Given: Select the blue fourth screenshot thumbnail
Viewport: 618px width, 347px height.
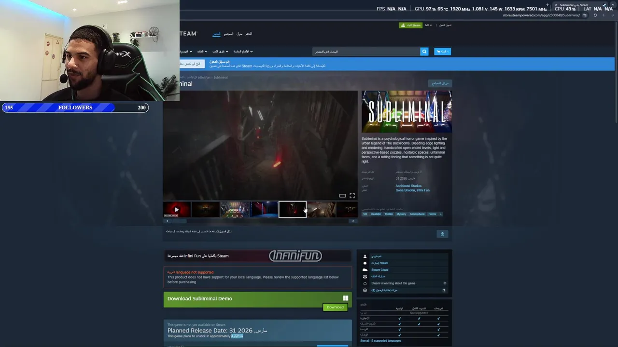Looking at the screenshot, I should tap(264, 210).
